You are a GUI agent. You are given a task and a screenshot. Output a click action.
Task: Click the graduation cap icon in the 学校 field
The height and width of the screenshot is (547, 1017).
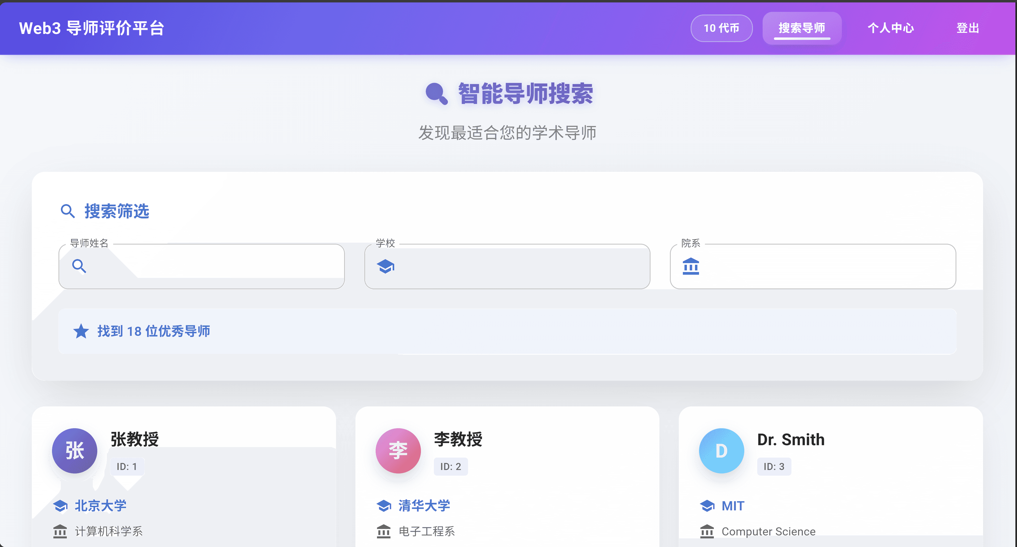(385, 266)
